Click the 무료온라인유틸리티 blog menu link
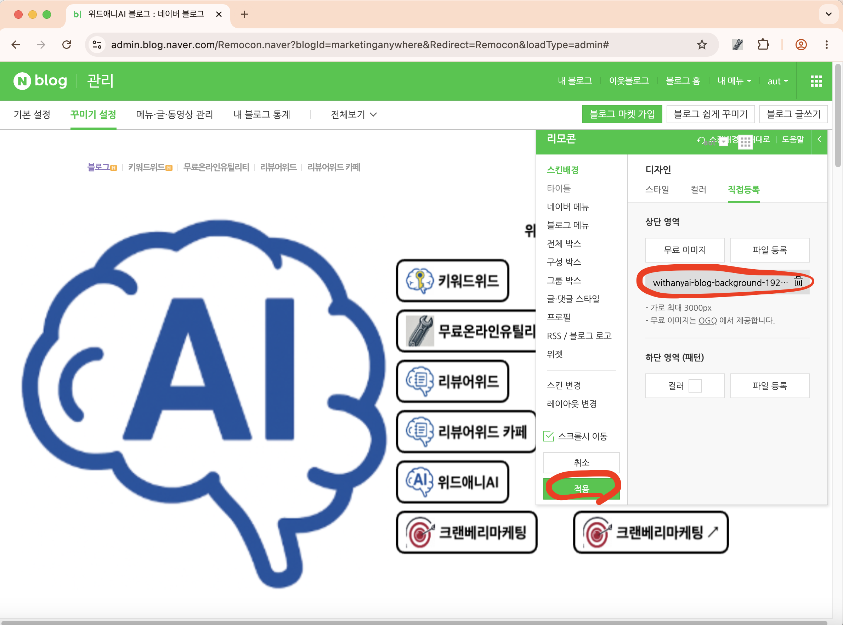 click(216, 167)
